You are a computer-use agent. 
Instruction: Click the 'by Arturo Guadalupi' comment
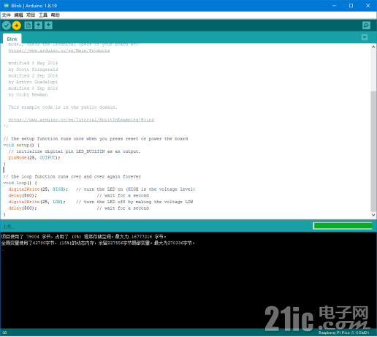[x=33, y=82]
